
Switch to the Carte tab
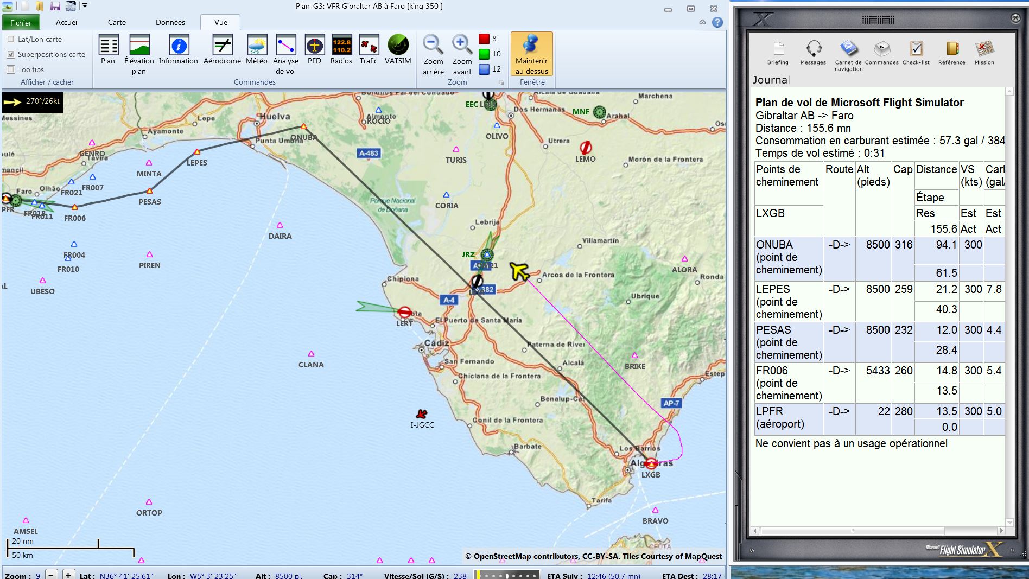click(117, 22)
